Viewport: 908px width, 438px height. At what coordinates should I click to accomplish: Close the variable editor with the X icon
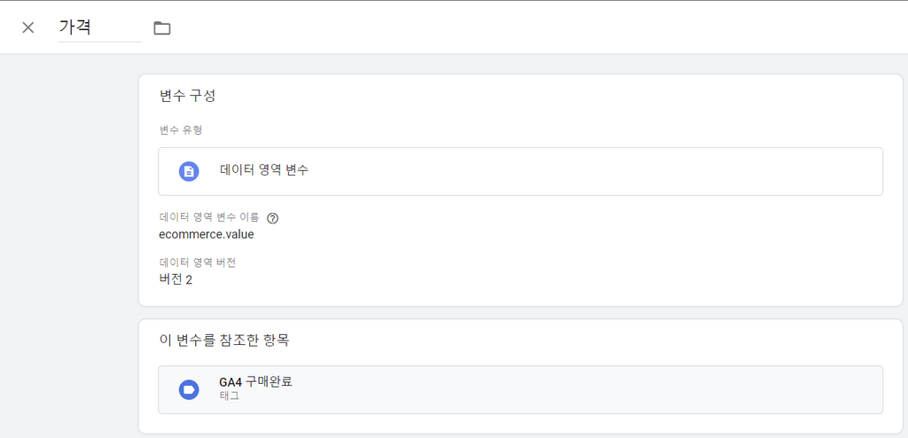tap(27, 27)
